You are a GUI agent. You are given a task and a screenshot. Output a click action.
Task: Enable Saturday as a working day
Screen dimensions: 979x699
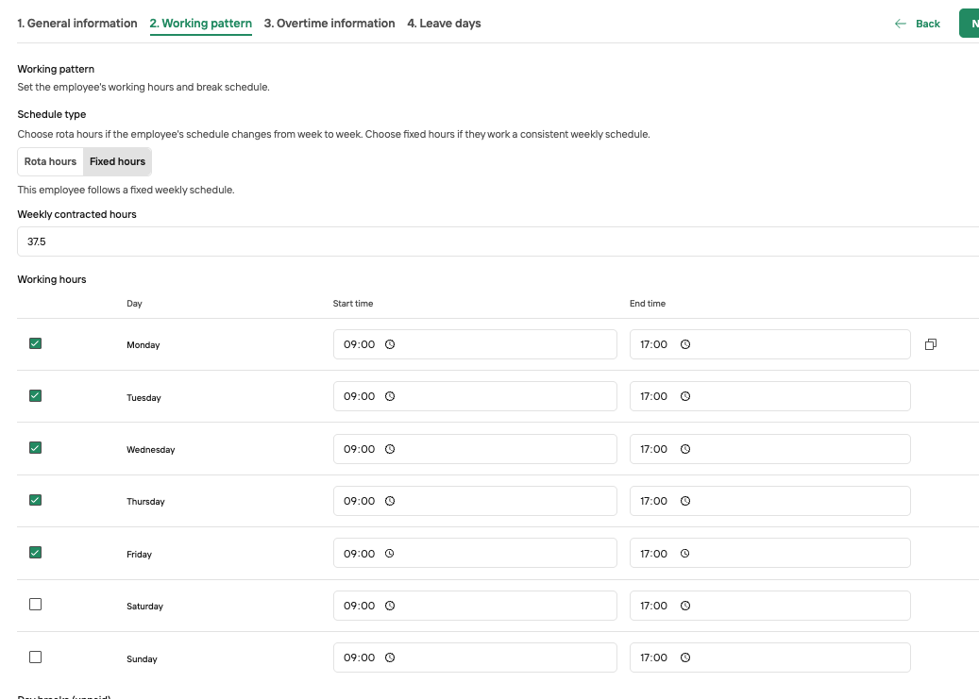(x=36, y=604)
